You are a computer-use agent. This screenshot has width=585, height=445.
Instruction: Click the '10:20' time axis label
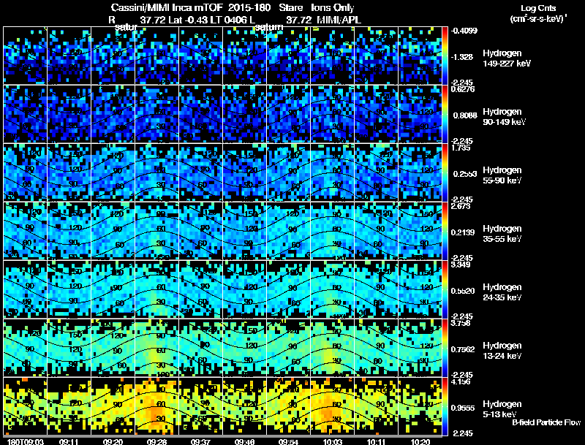(420, 442)
